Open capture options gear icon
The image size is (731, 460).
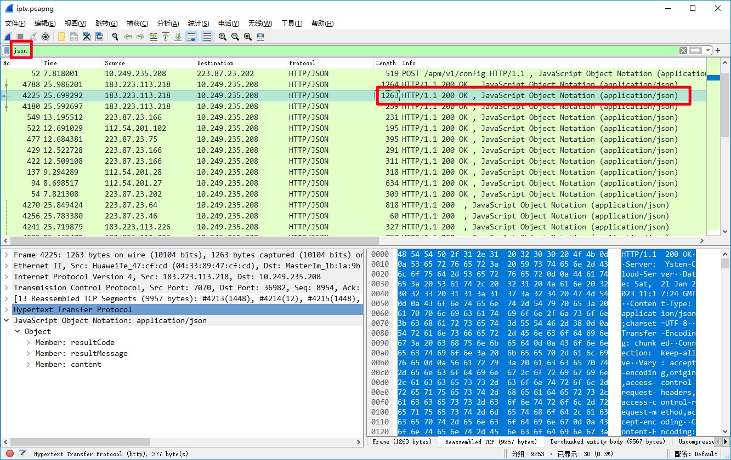(46, 37)
